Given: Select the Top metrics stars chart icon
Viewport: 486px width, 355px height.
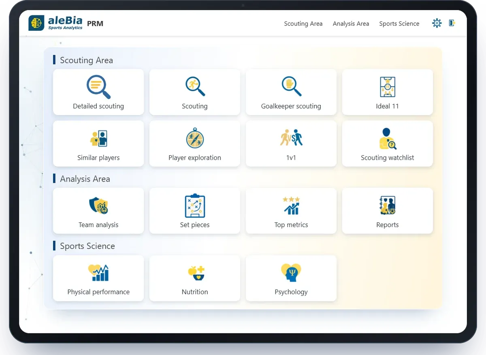Looking at the screenshot, I should click(x=291, y=205).
